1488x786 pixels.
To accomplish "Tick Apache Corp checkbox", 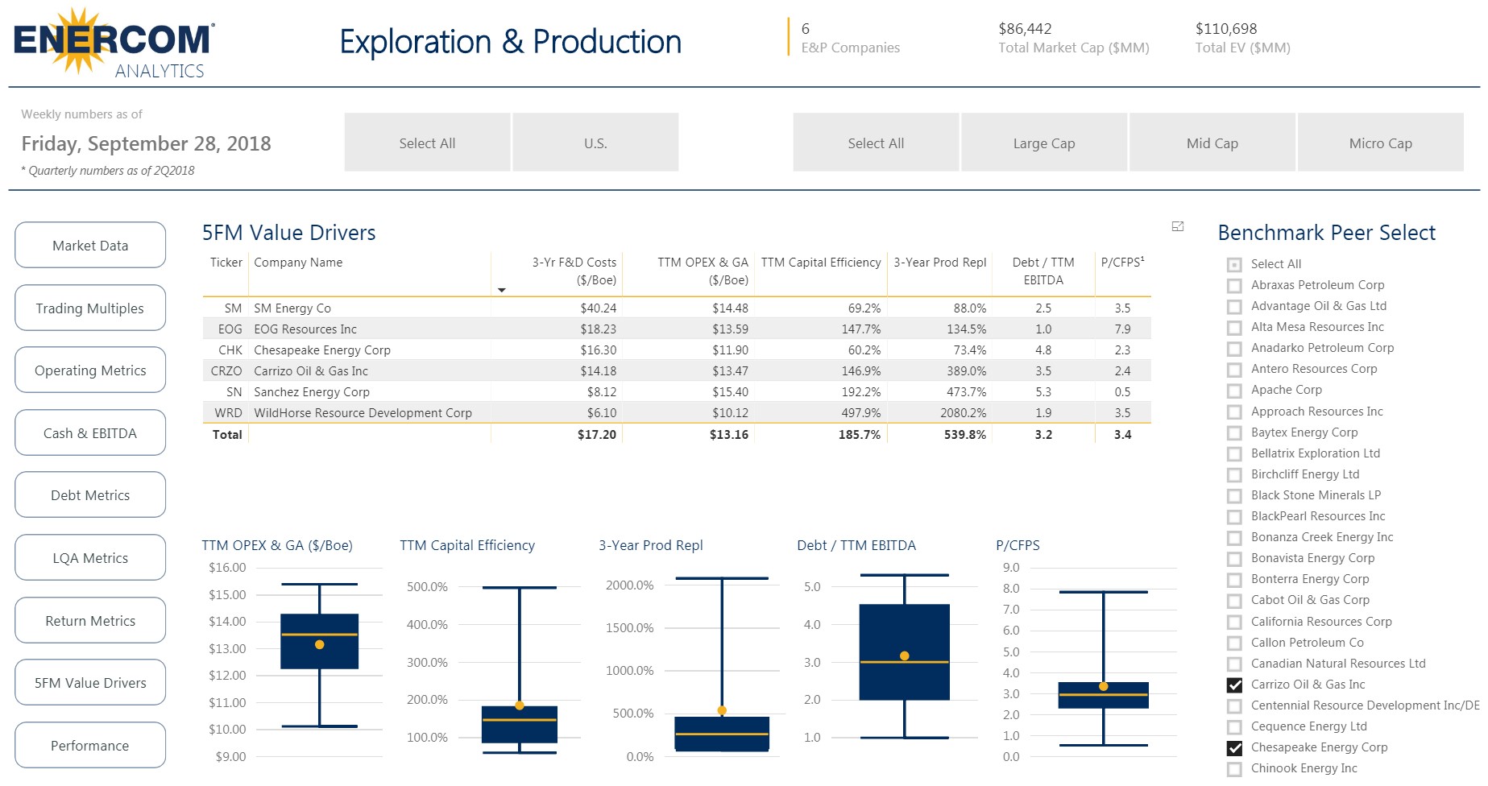I will (x=1234, y=391).
